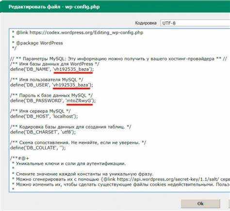Click the Кодировка label

click(x=146, y=23)
